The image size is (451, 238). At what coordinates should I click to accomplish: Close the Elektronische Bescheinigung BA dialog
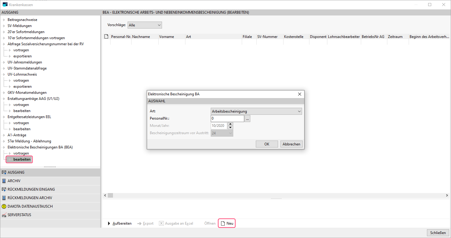[x=299, y=94]
